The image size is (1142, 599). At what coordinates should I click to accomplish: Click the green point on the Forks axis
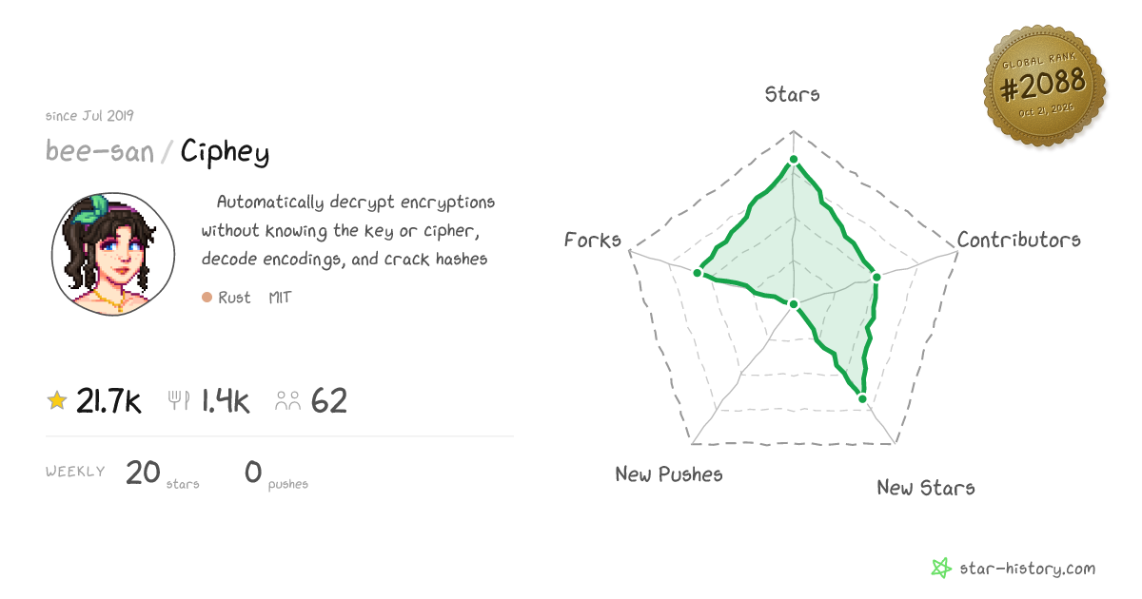698,273
